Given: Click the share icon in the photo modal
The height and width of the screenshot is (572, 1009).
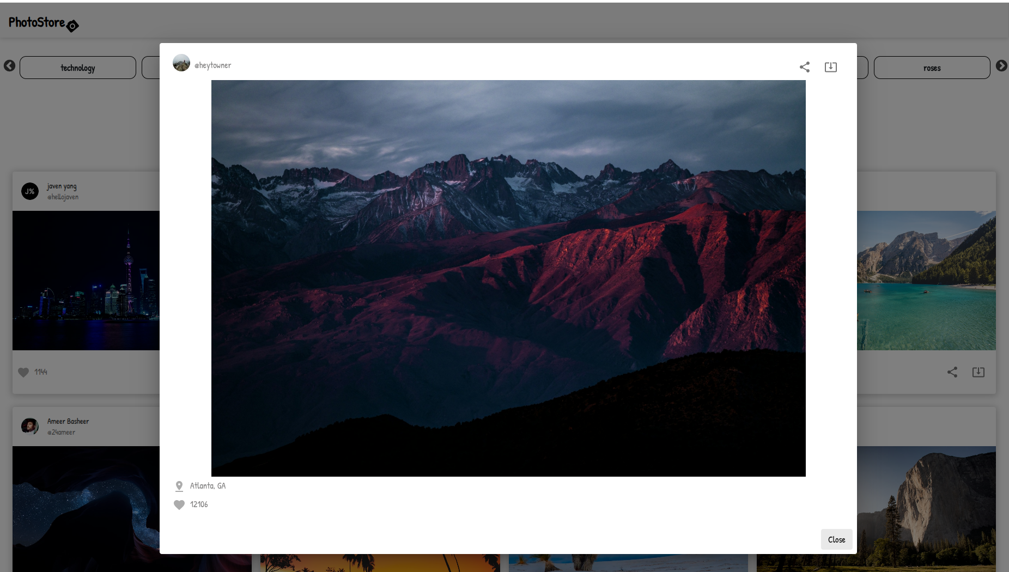Looking at the screenshot, I should click(x=804, y=67).
